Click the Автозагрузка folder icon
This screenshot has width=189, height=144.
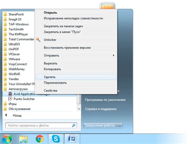(5, 89)
